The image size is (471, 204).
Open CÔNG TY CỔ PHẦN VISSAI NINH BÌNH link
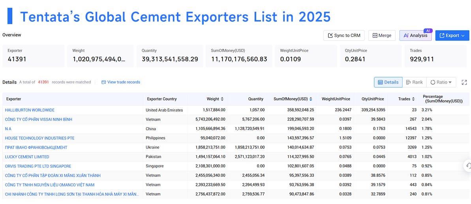pyautogui.click(x=38, y=119)
